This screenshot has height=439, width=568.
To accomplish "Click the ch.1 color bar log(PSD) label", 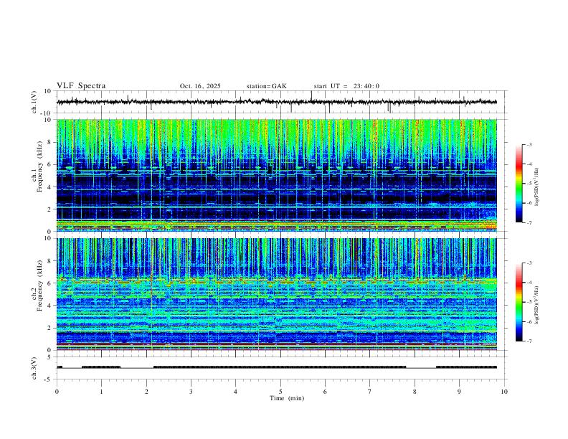I will [x=537, y=187].
